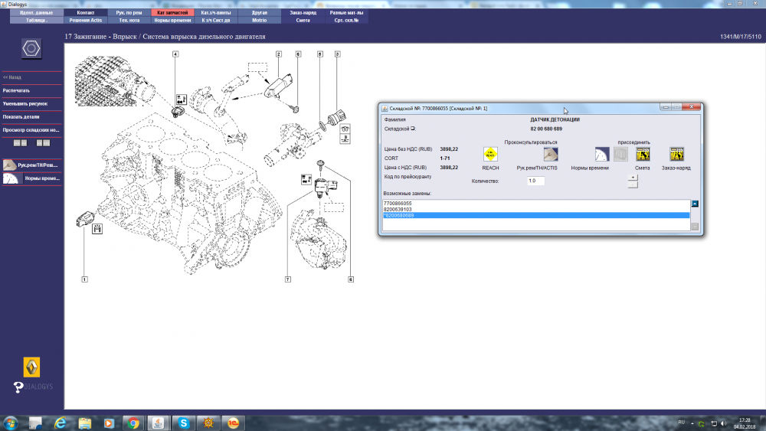Open the Идент. данные tab
Image resolution: width=766 pixels, height=431 pixels.
pyautogui.click(x=37, y=13)
